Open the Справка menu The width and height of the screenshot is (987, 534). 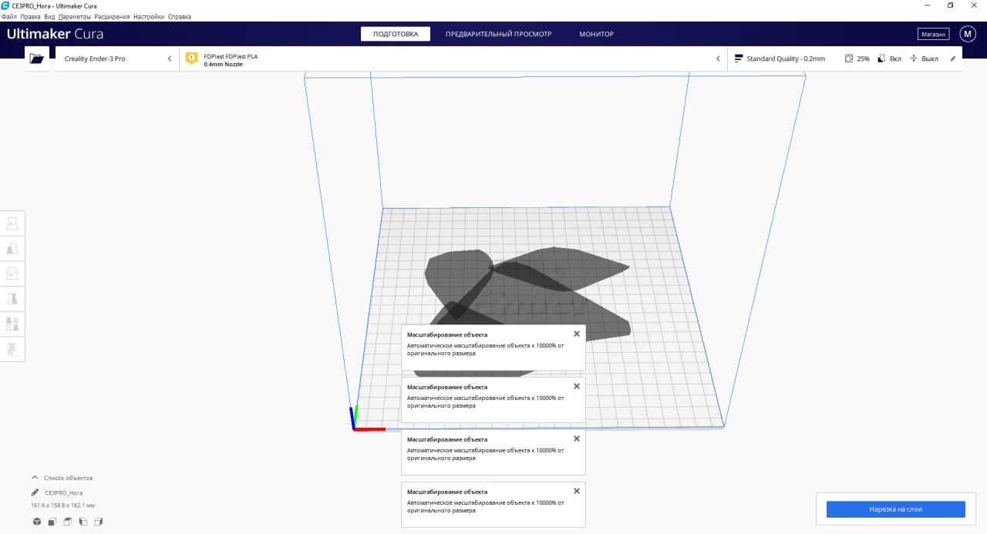[180, 16]
